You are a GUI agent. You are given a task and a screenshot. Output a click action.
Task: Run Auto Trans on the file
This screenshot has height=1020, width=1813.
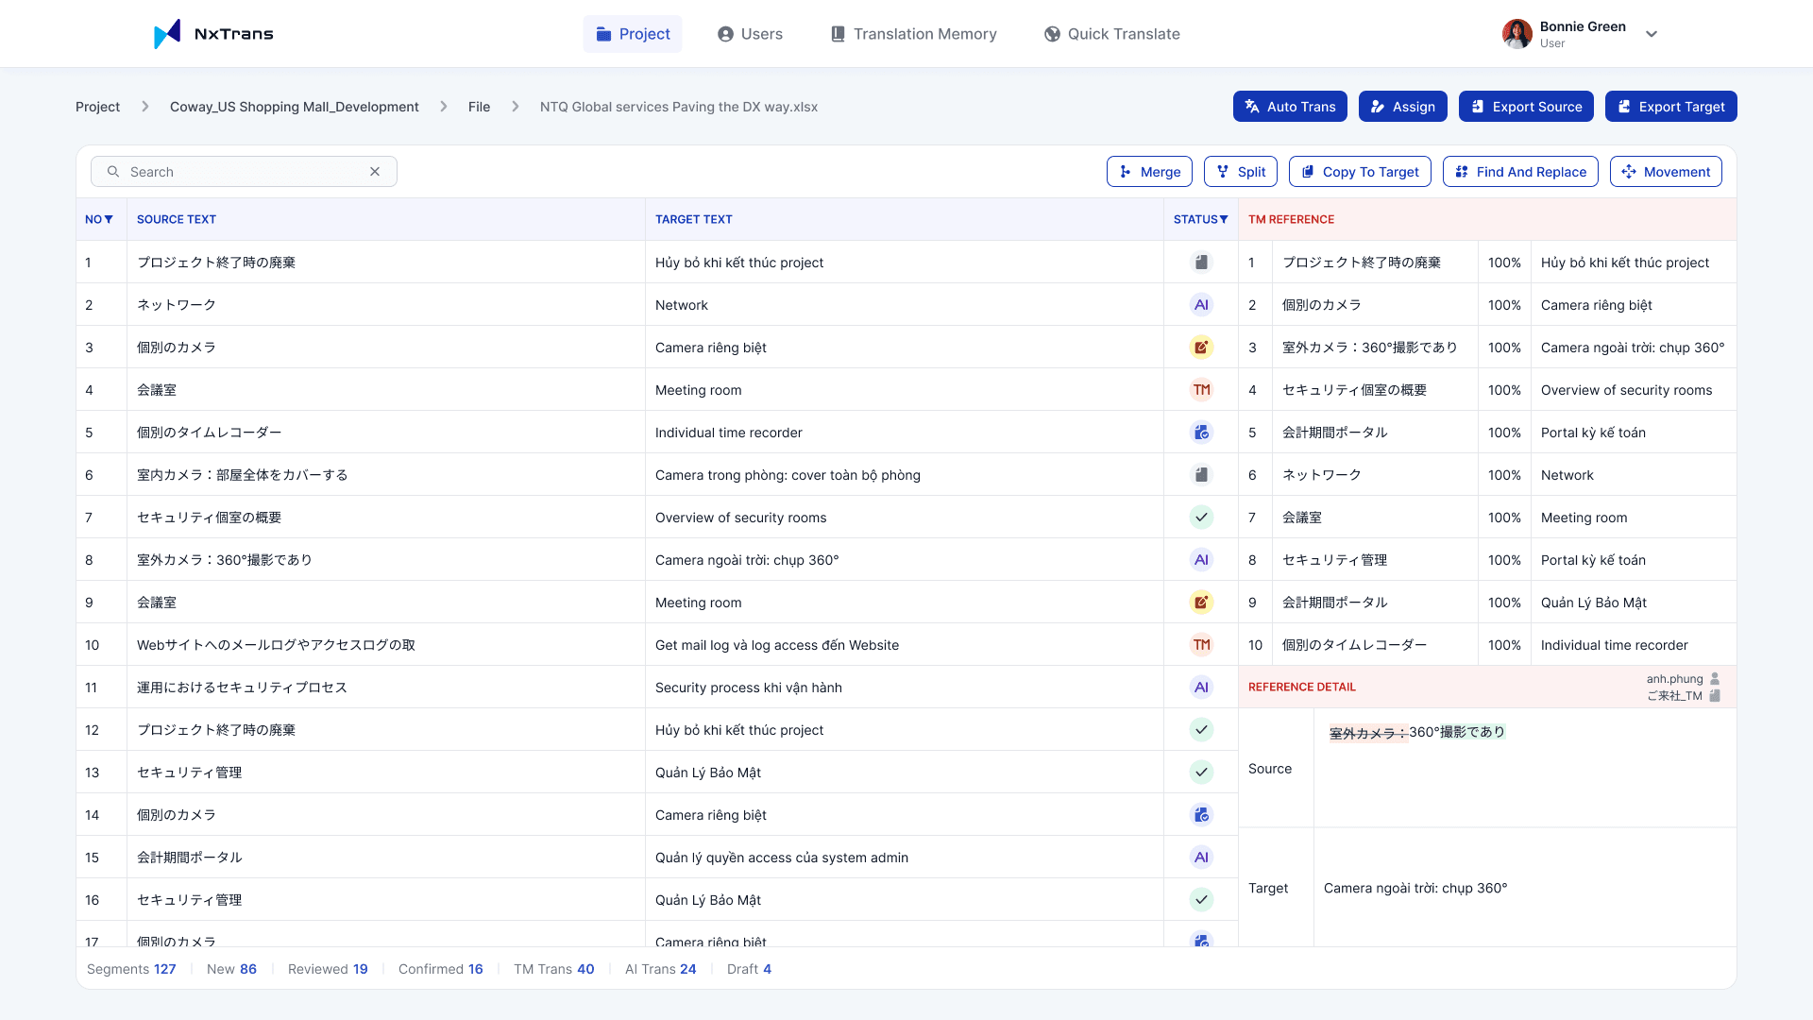(1290, 107)
